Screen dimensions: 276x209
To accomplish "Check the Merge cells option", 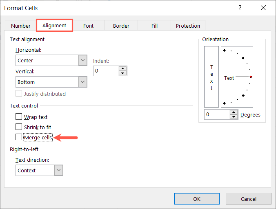I will pyautogui.click(x=19, y=137).
